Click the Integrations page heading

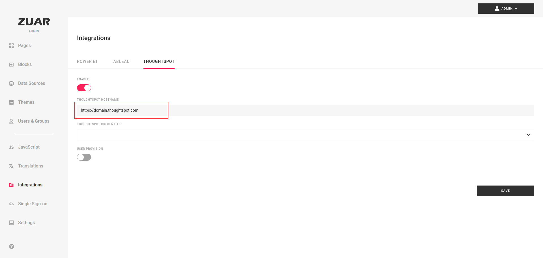94,38
